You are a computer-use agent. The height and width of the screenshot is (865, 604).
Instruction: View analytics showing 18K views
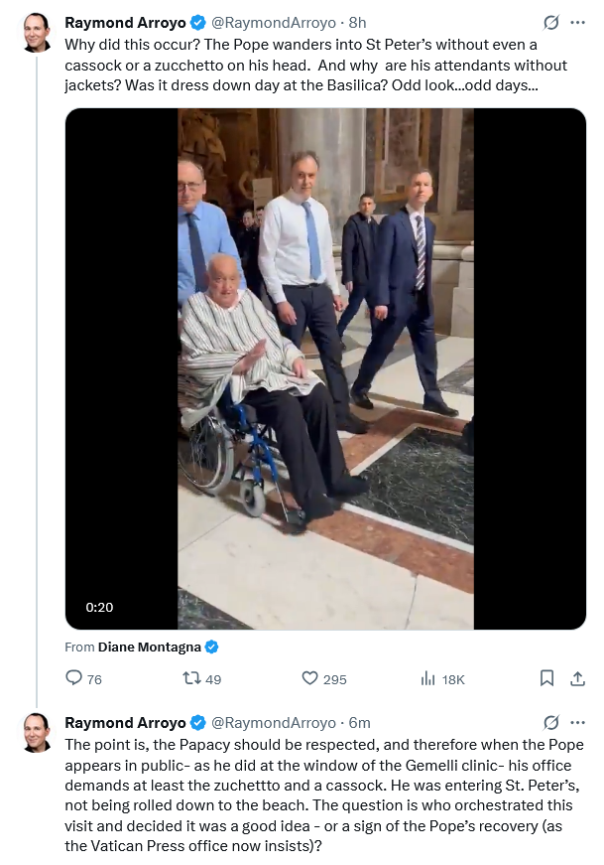(428, 678)
